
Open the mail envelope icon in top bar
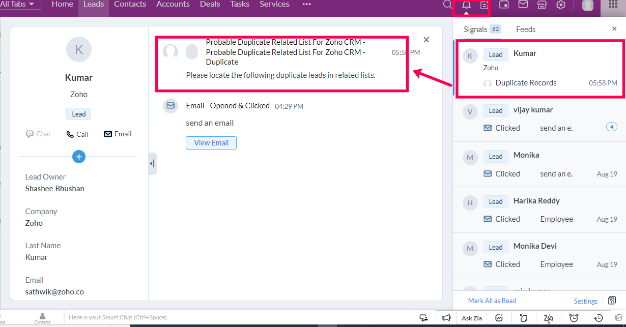(523, 5)
